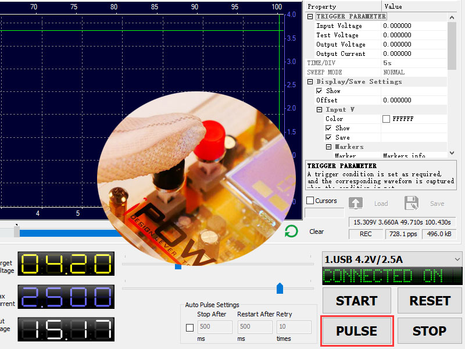Uncheck the Save checkbox under Input V

pos(328,138)
